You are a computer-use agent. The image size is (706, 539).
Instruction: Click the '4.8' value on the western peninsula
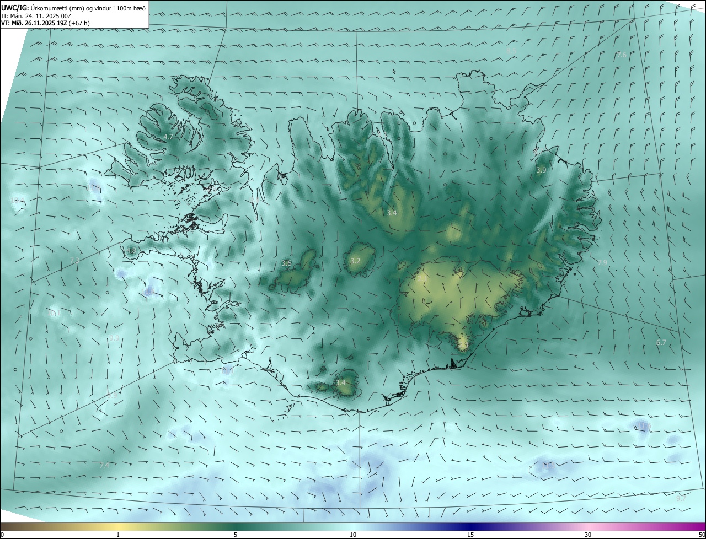point(131,251)
